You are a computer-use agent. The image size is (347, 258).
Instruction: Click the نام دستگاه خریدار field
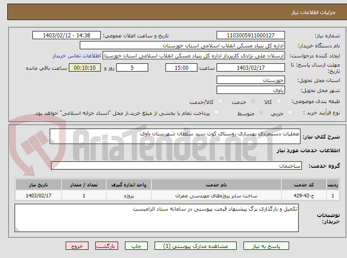(182, 46)
